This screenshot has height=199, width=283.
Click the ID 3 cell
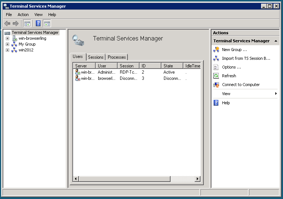[x=143, y=78]
